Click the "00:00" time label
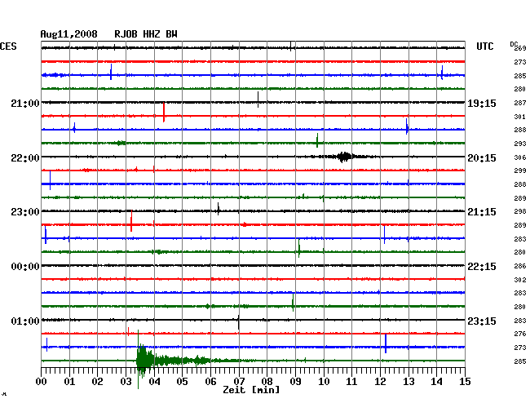This screenshot has height=403, width=530. coord(25,267)
